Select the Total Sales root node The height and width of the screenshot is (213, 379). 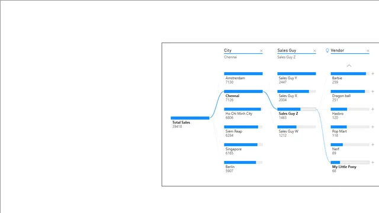click(190, 118)
